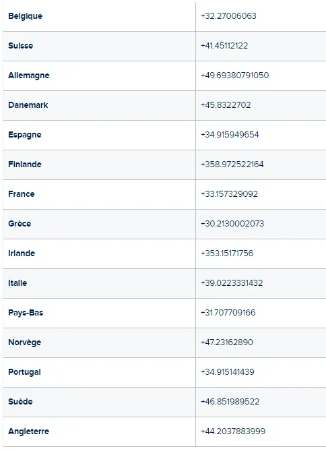Viewport: 326px width, 451px height.
Task: Select the Italie number +39.0223331432
Action: click(232, 282)
